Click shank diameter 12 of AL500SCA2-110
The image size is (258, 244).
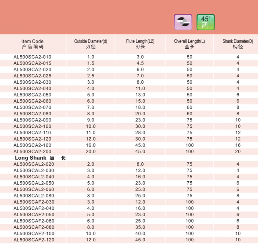238,132
